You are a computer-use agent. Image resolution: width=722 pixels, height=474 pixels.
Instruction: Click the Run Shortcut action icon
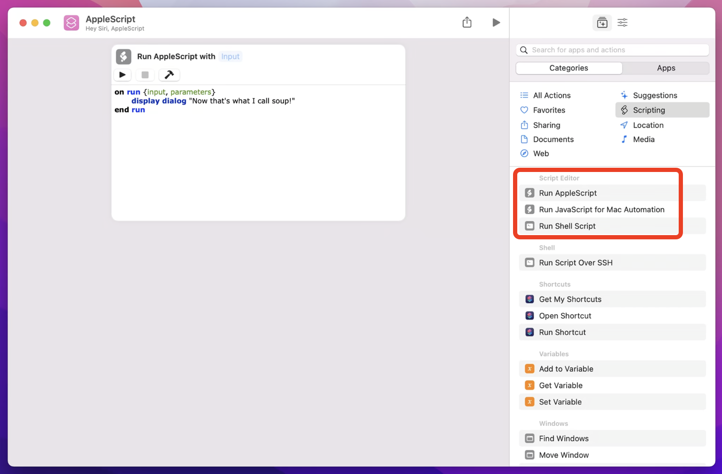[x=529, y=332]
